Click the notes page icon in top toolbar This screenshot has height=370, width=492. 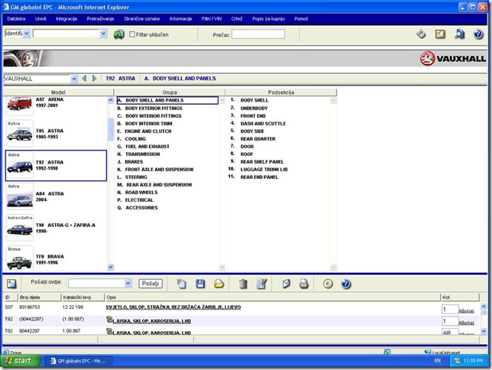(x=440, y=34)
